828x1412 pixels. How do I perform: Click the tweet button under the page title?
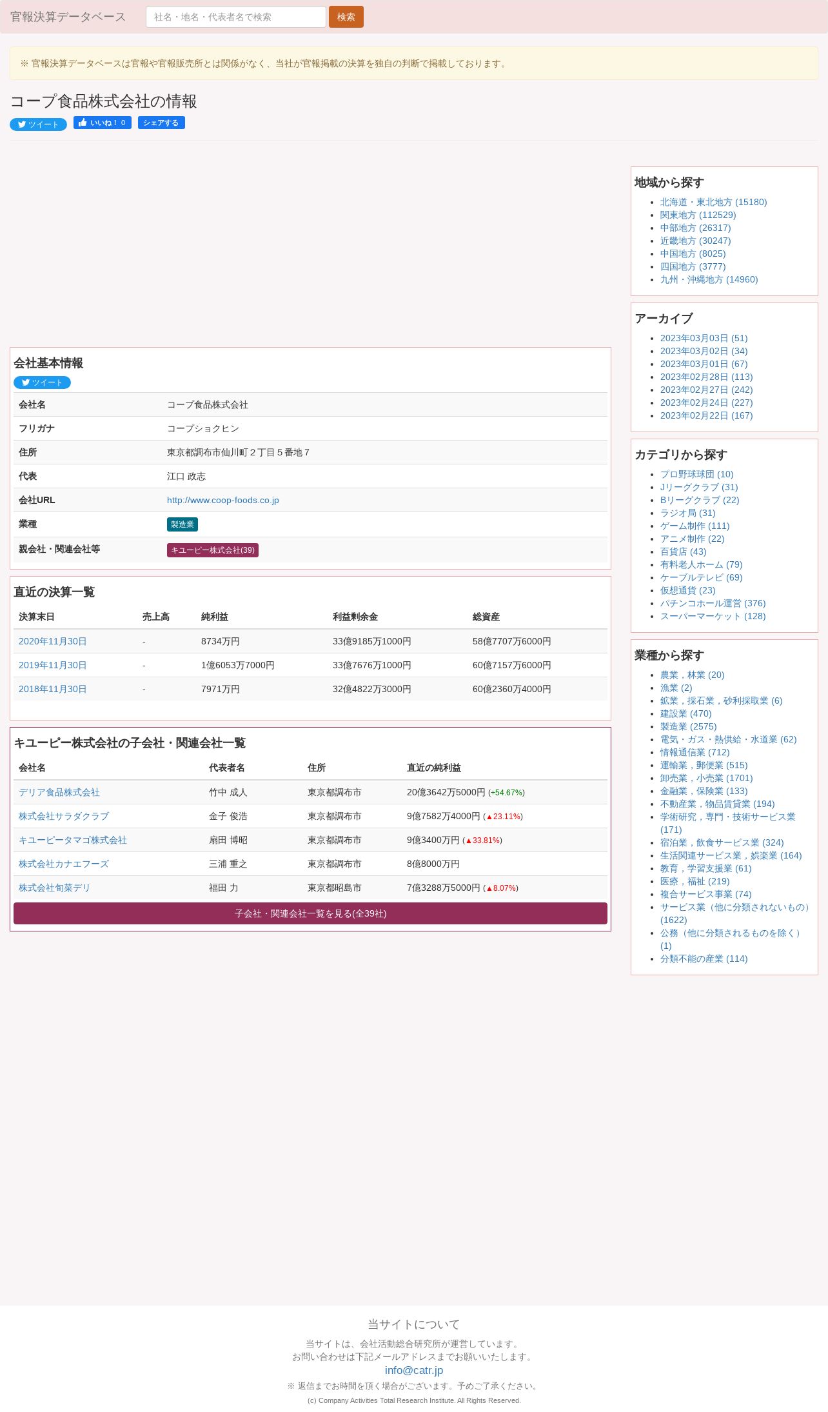(x=38, y=124)
